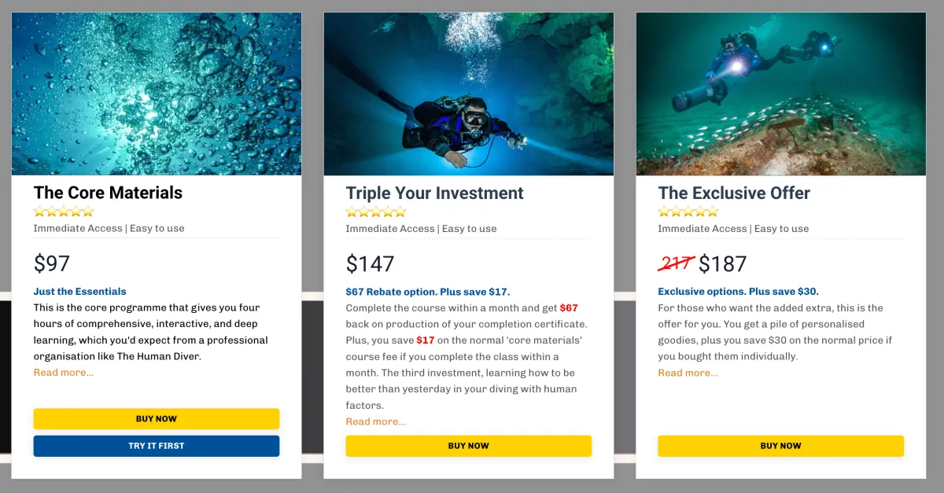Click the crossed-out 217 price

[676, 264]
